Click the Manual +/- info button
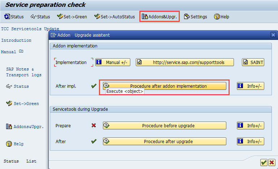Image resolution: width=278 pixels, height=169 pixels. 113,62
